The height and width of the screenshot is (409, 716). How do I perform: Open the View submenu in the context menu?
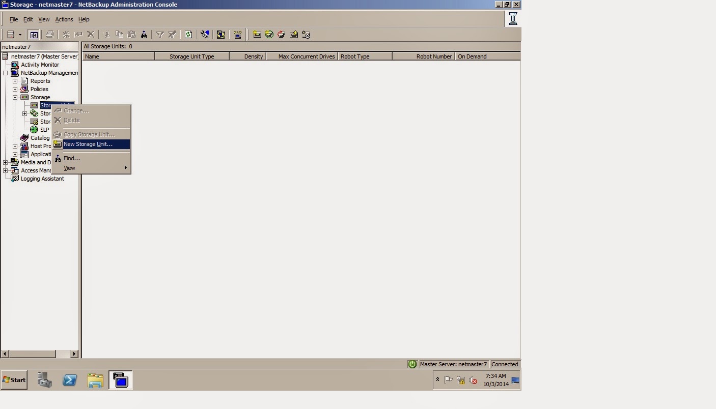coord(69,168)
